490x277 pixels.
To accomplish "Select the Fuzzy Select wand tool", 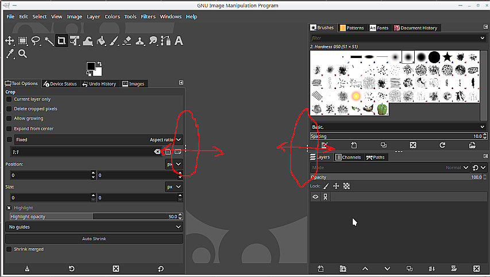I will tap(49, 41).
